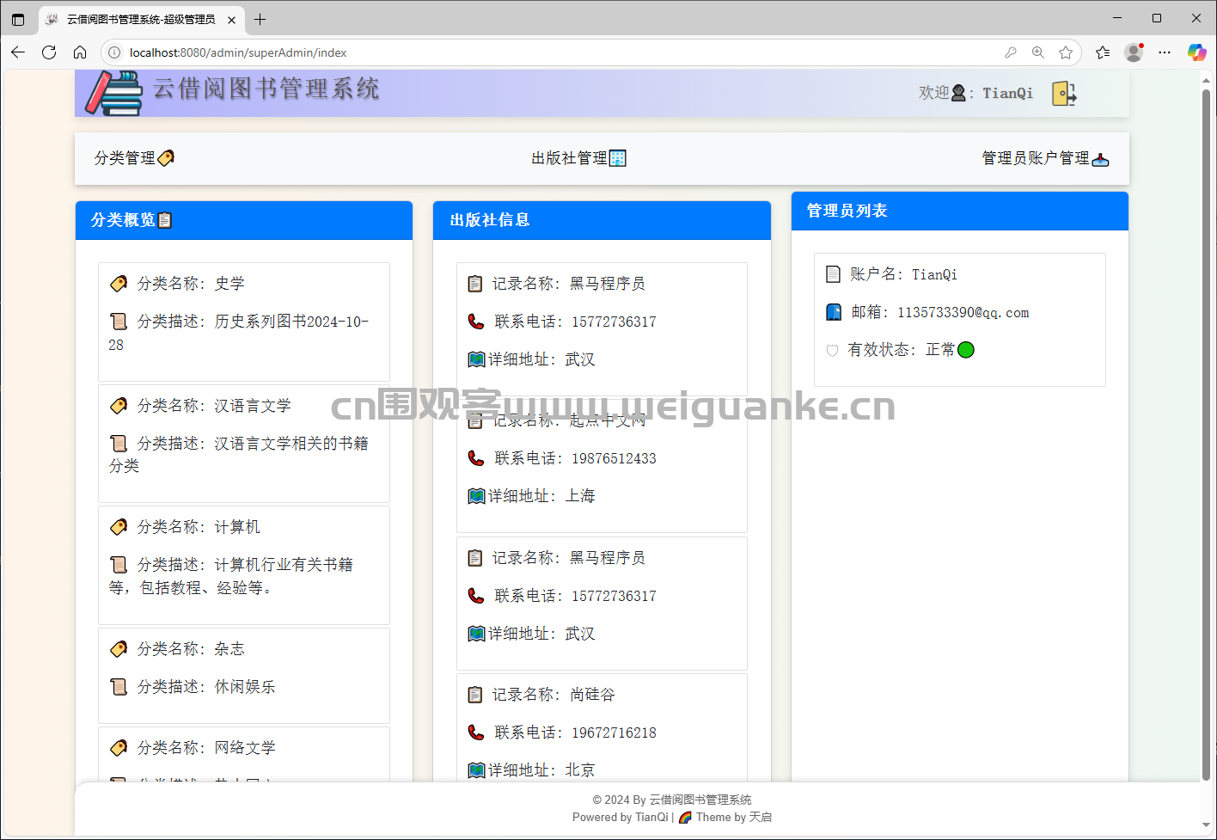
Task: Open a new browser tab
Action: 260,19
